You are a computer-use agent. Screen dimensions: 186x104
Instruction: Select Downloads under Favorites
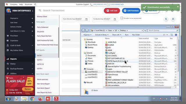[x=92, y=42]
